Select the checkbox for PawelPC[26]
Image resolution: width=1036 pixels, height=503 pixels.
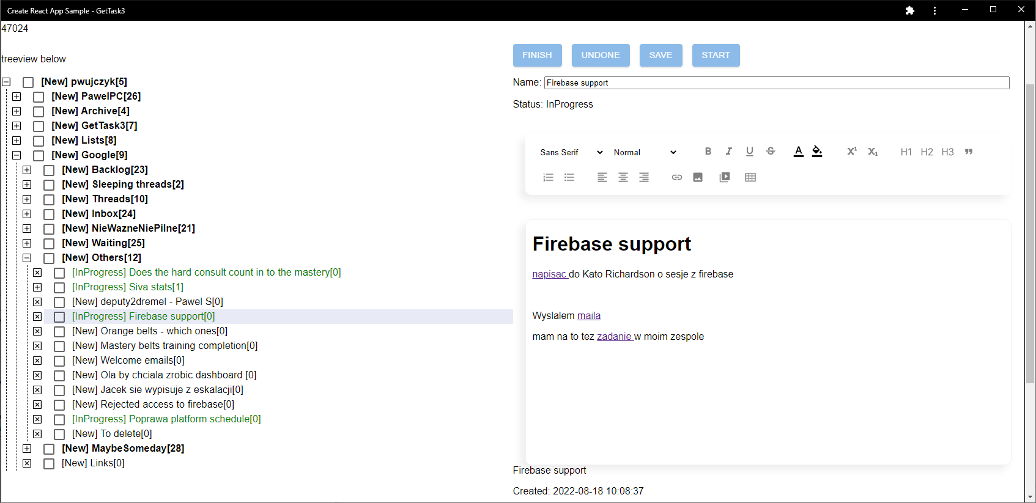tap(39, 97)
